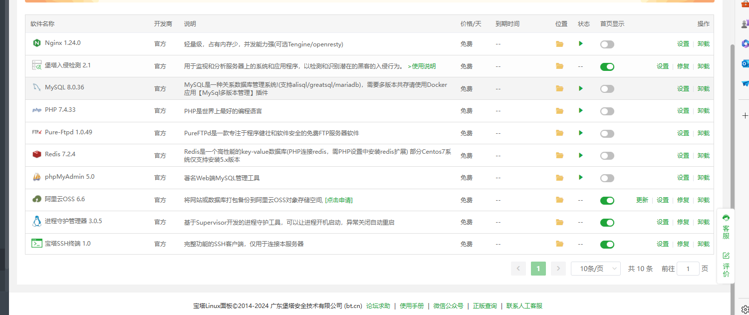This screenshot has height=315, width=749.
Task: Enable homepage display for Pure-Ftpd
Action: pos(607,134)
